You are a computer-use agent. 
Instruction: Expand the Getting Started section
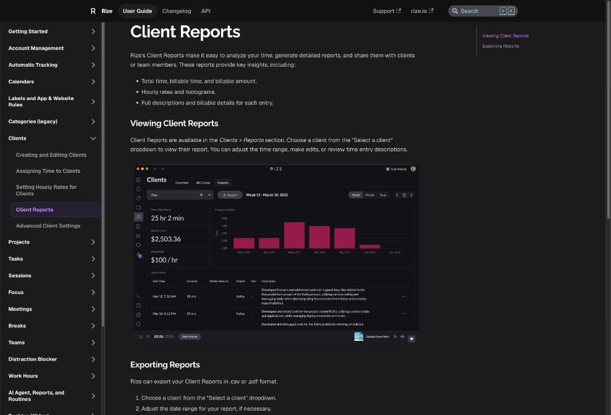click(x=52, y=31)
